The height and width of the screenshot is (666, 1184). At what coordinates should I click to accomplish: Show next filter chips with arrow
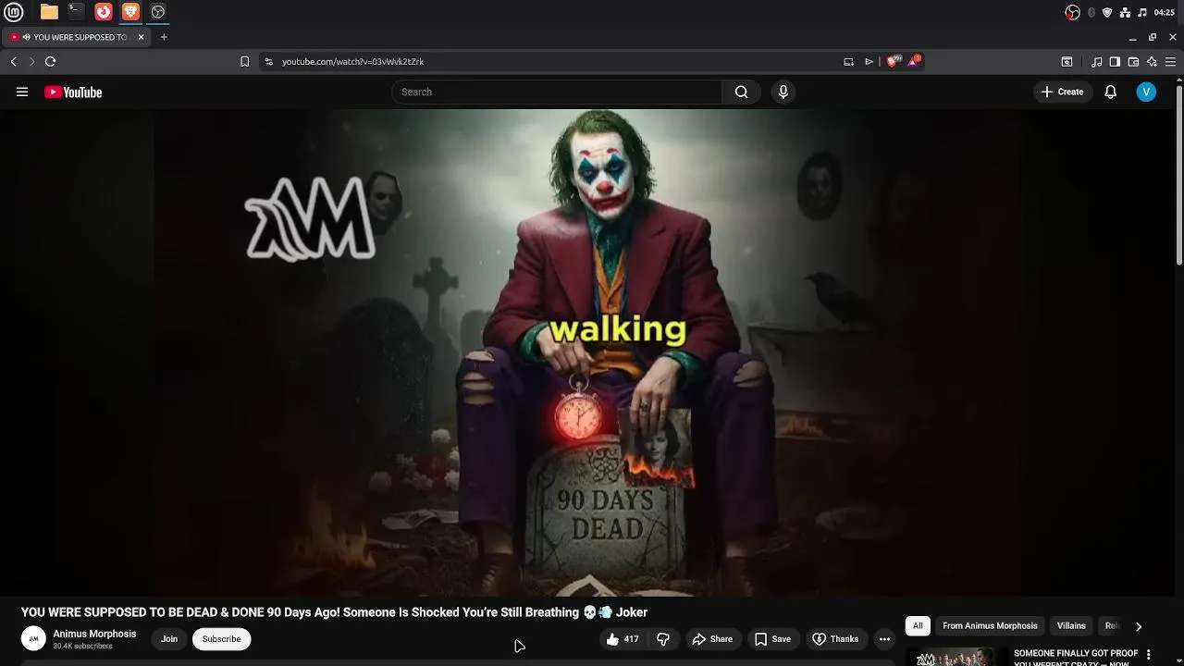click(x=1139, y=626)
